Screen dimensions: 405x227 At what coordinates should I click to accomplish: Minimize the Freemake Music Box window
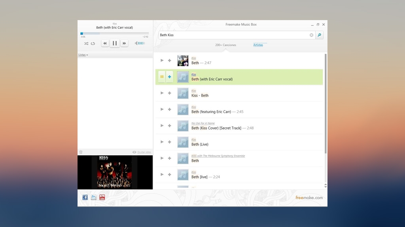pyautogui.click(x=312, y=25)
